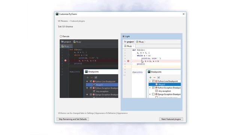
Task: Toggle Django Exception Breakpoint checkbox in Light preview
Action: tap(153, 94)
